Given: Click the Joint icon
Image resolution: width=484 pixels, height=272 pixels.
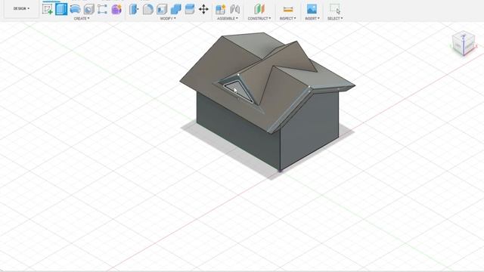Looking at the screenshot, I should tap(234, 9).
